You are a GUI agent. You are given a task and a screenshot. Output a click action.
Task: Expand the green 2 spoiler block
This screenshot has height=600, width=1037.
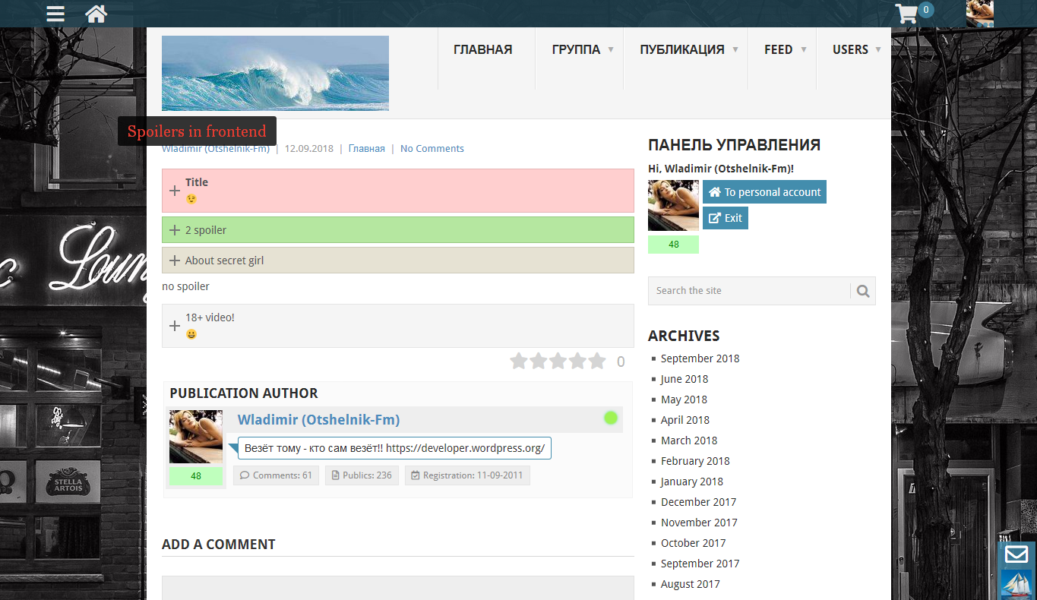click(398, 230)
